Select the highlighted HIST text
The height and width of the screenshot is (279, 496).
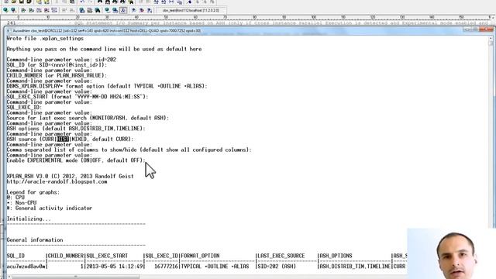pyautogui.click(x=63, y=139)
